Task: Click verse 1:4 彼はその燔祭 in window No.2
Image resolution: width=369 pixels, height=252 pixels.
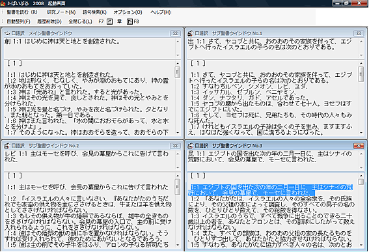Action: click(x=87, y=236)
